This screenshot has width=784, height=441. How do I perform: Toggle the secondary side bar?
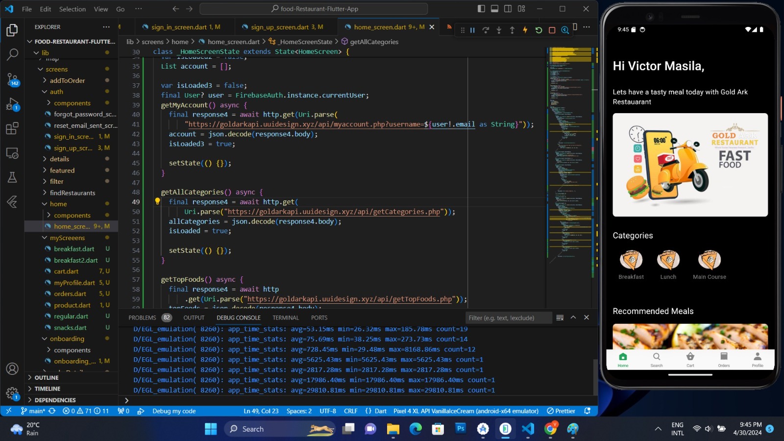pos(508,9)
